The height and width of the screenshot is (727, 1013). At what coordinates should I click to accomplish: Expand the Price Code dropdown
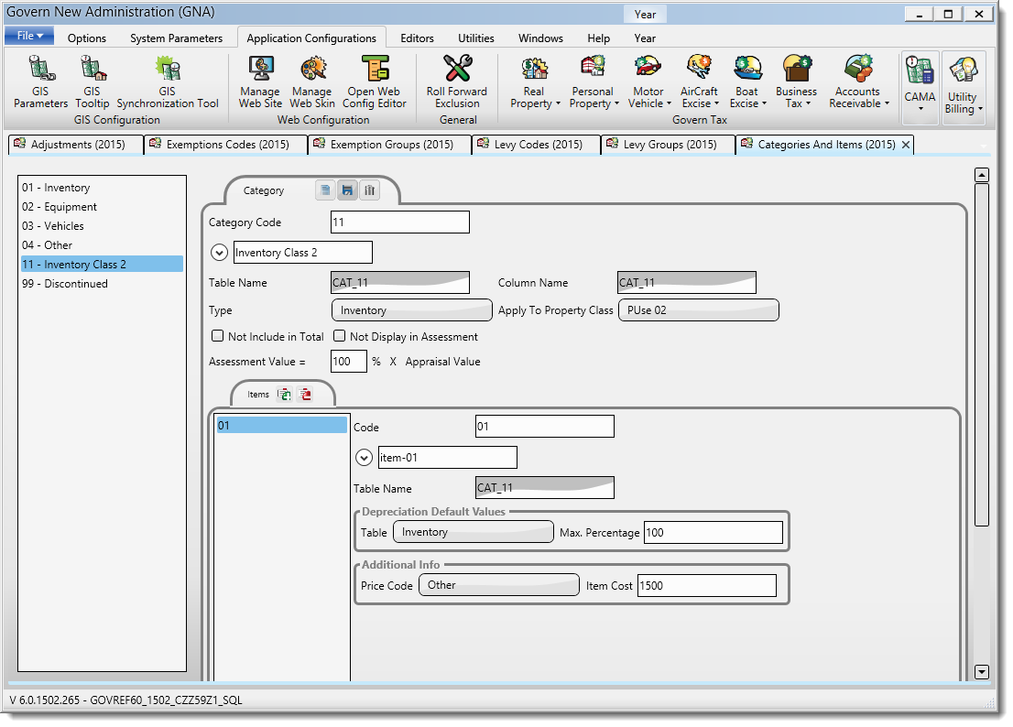click(x=498, y=585)
